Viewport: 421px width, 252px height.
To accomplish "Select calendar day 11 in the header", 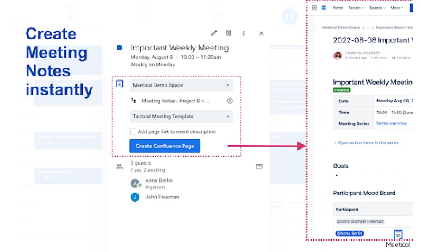I will (290, 17).
